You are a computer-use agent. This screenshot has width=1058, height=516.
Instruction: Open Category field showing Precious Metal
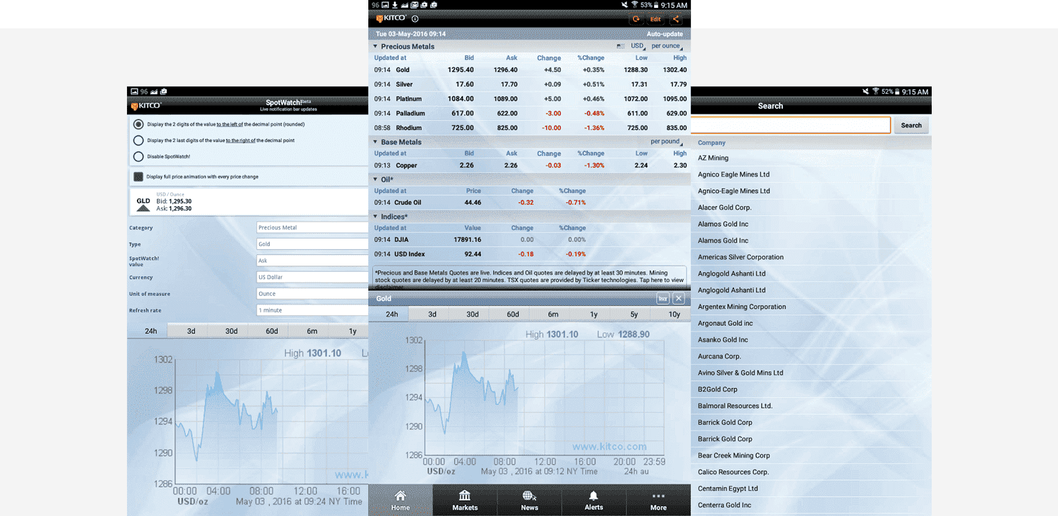coord(312,227)
